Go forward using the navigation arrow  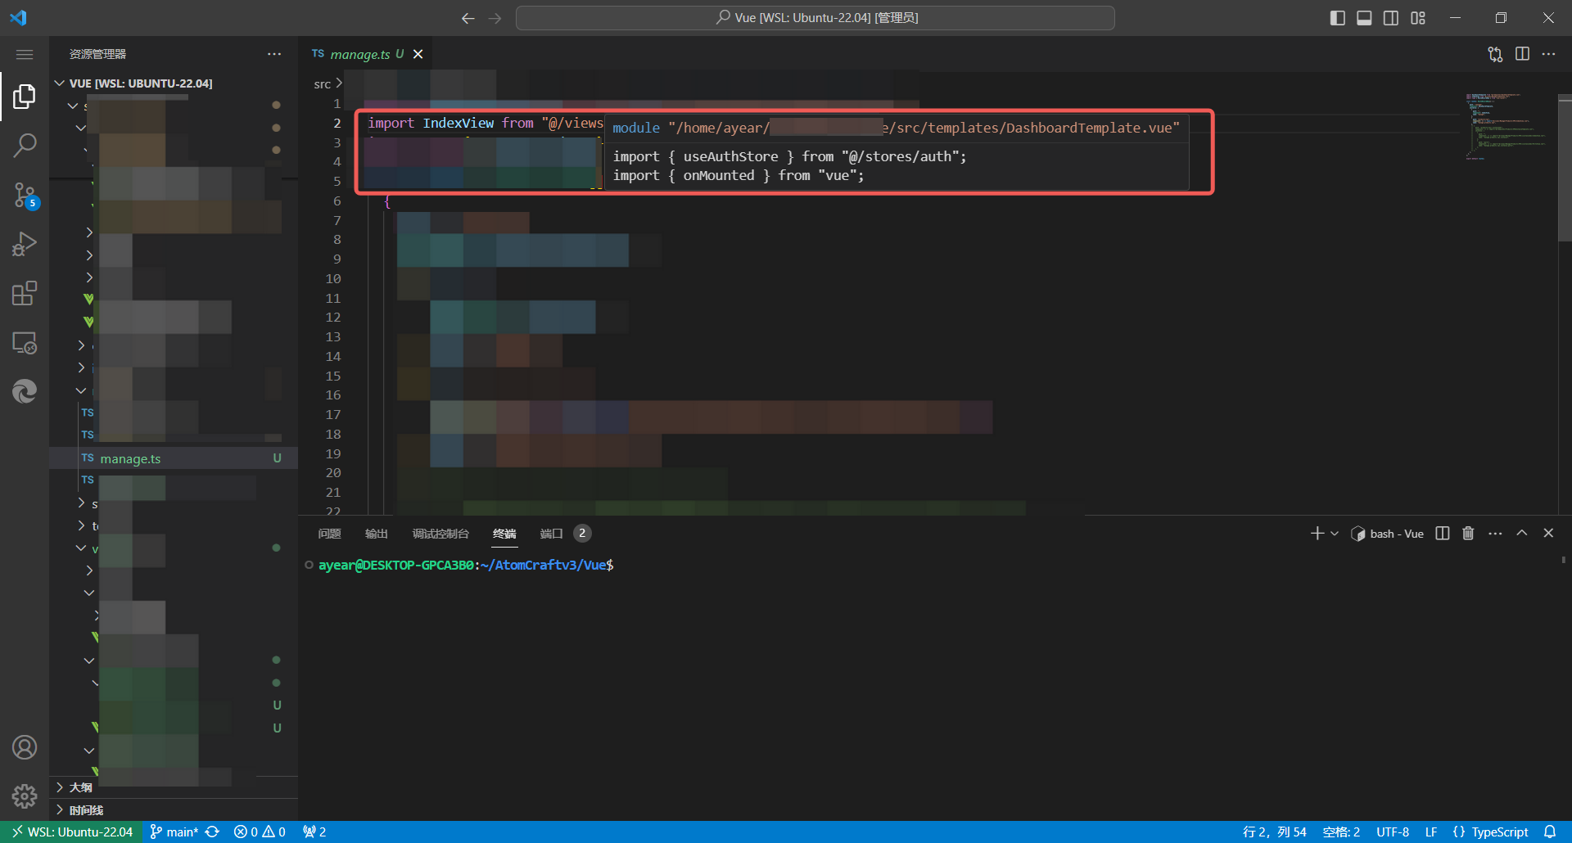(x=495, y=18)
